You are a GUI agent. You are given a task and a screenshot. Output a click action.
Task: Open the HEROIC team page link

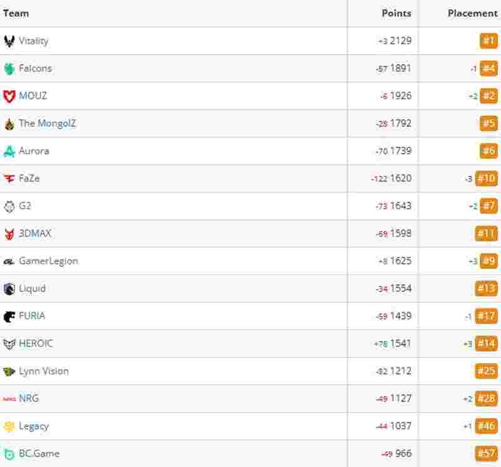36,344
